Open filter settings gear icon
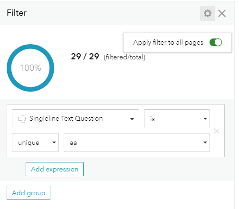Viewport: 239px width, 209px height. click(208, 13)
